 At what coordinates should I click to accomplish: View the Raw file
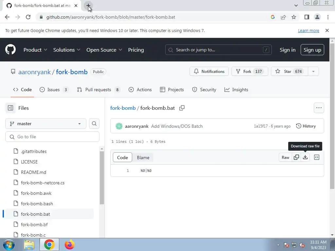pyautogui.click(x=285, y=157)
